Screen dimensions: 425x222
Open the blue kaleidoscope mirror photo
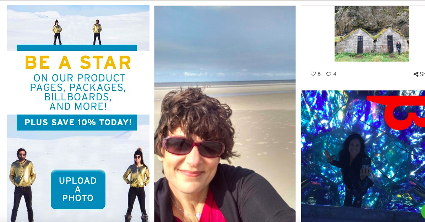click(x=363, y=156)
